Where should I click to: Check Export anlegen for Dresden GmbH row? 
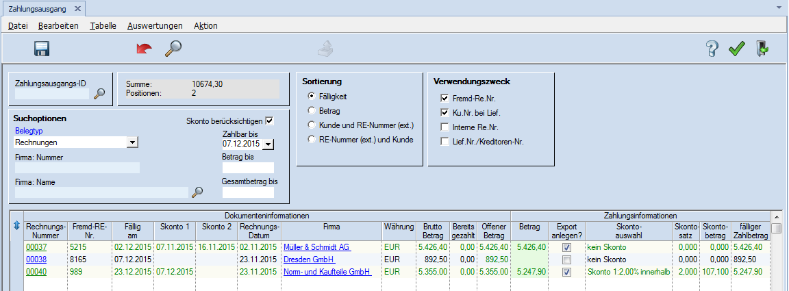(566, 260)
